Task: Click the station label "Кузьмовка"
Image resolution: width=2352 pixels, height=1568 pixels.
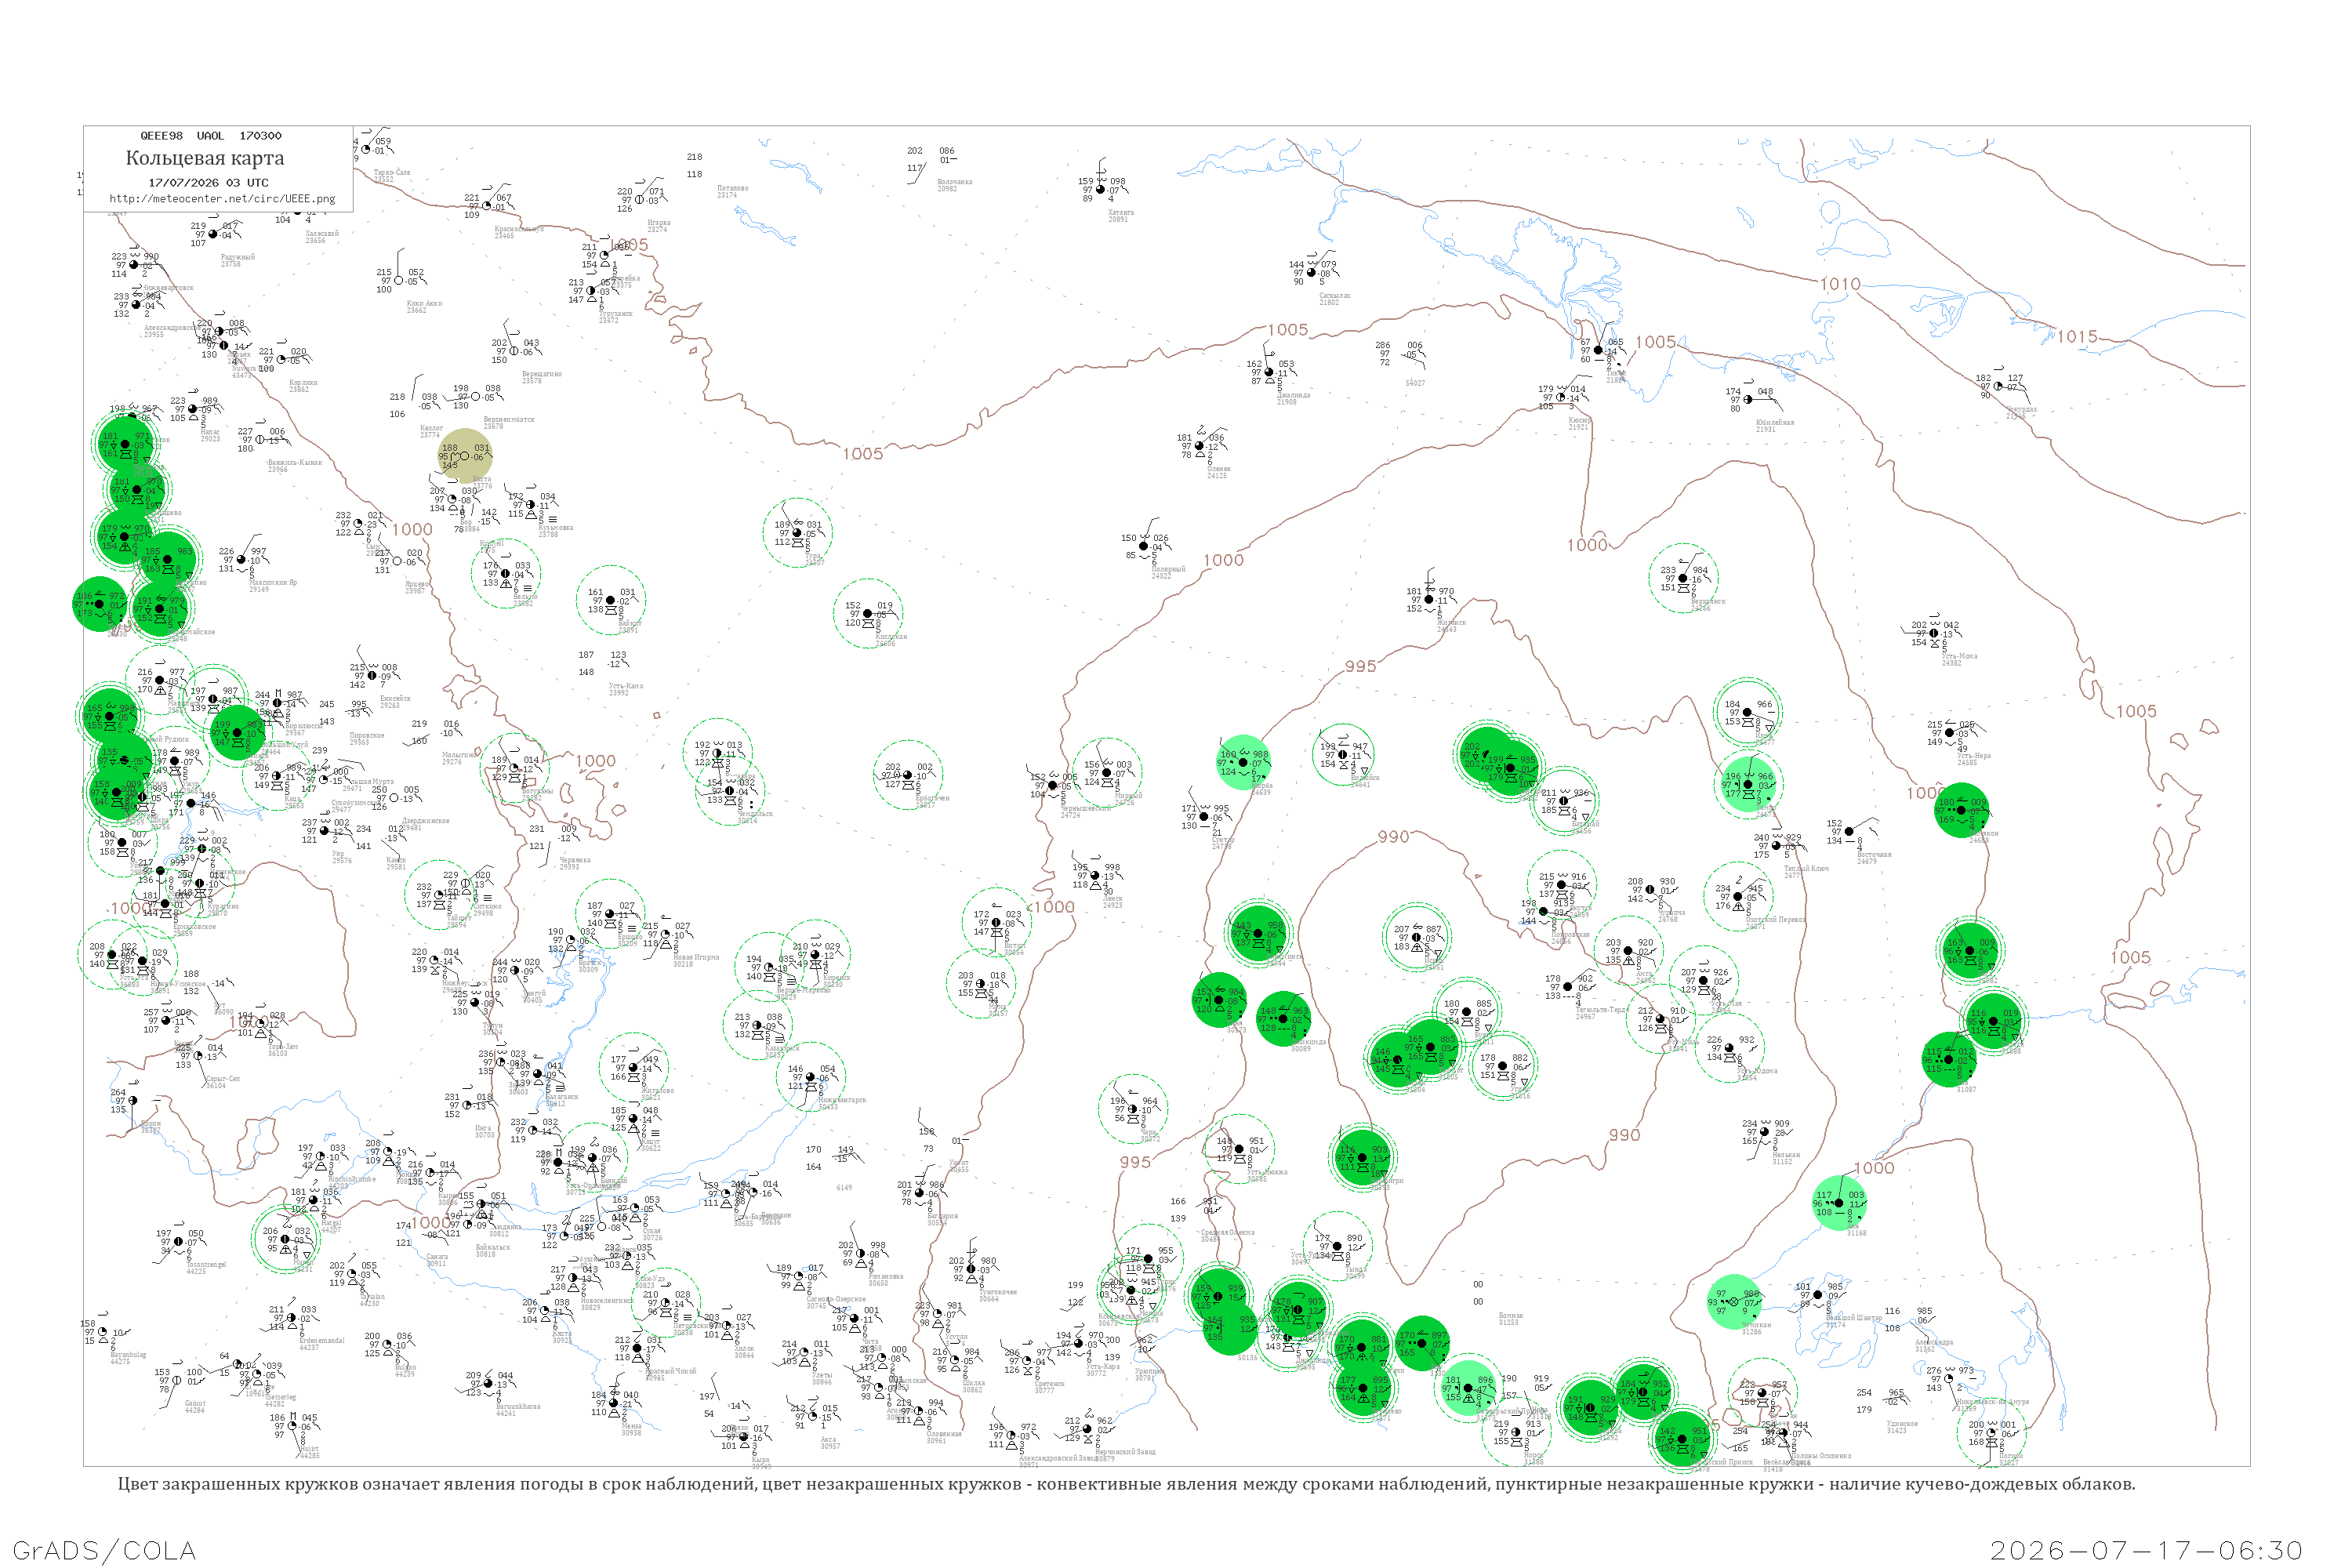Action: (556, 528)
